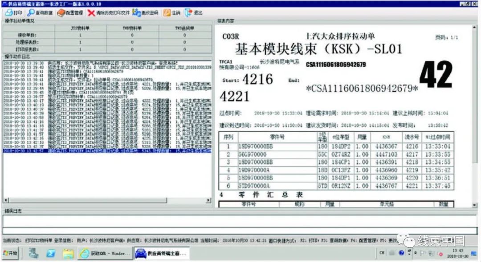Click the 流水号 column header
Image resolution: width=481 pixels, height=262 pixels.
click(412, 137)
